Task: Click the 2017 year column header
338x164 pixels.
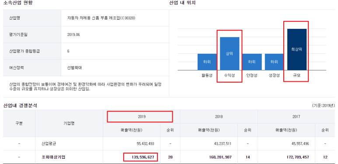Action: [x=296, y=117]
